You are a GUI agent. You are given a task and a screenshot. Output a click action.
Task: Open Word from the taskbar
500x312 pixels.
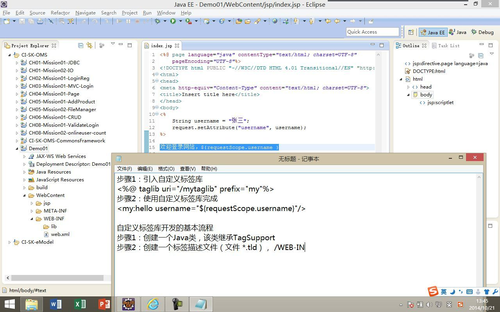point(56,304)
